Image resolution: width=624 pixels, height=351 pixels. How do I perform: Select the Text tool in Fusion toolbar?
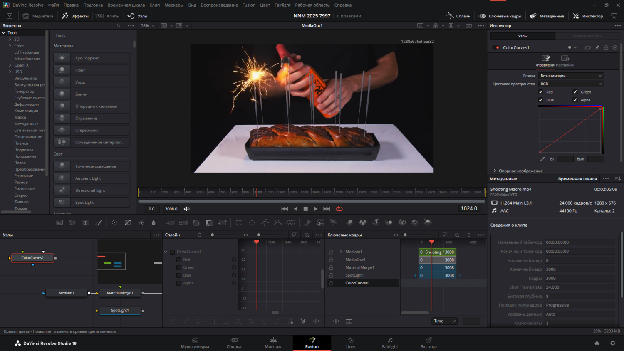(x=85, y=223)
